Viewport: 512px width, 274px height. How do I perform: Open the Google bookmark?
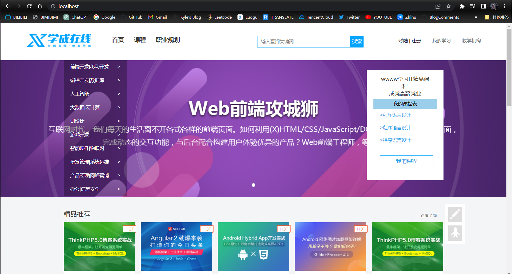[104, 17]
